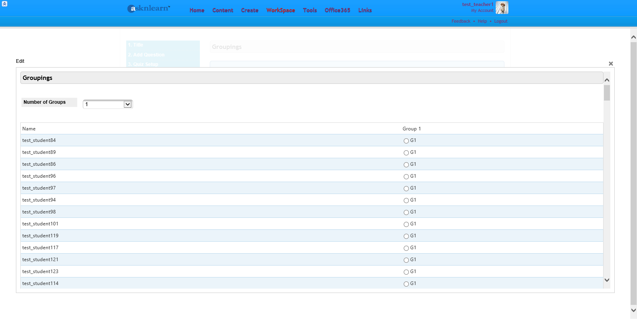Select G1 for test_student89

point(406,153)
